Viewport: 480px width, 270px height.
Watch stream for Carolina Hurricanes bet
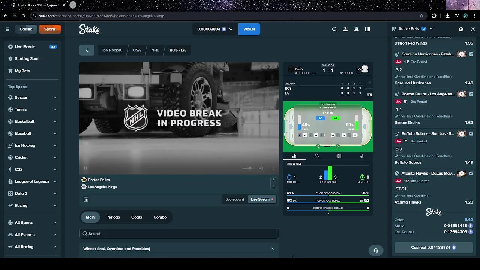click(x=462, y=54)
